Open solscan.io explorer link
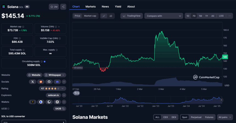The height and width of the screenshot is (123, 236). (x=54, y=95)
